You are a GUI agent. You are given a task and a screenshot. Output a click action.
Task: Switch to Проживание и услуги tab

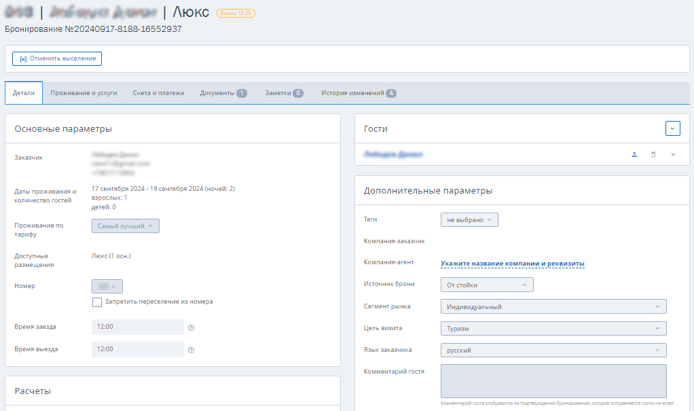click(x=84, y=93)
